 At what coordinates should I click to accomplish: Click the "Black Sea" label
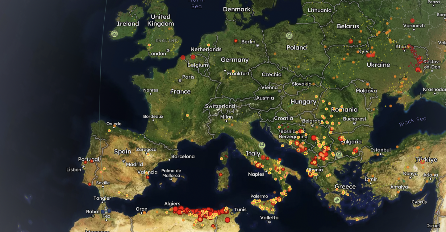(x=413, y=121)
